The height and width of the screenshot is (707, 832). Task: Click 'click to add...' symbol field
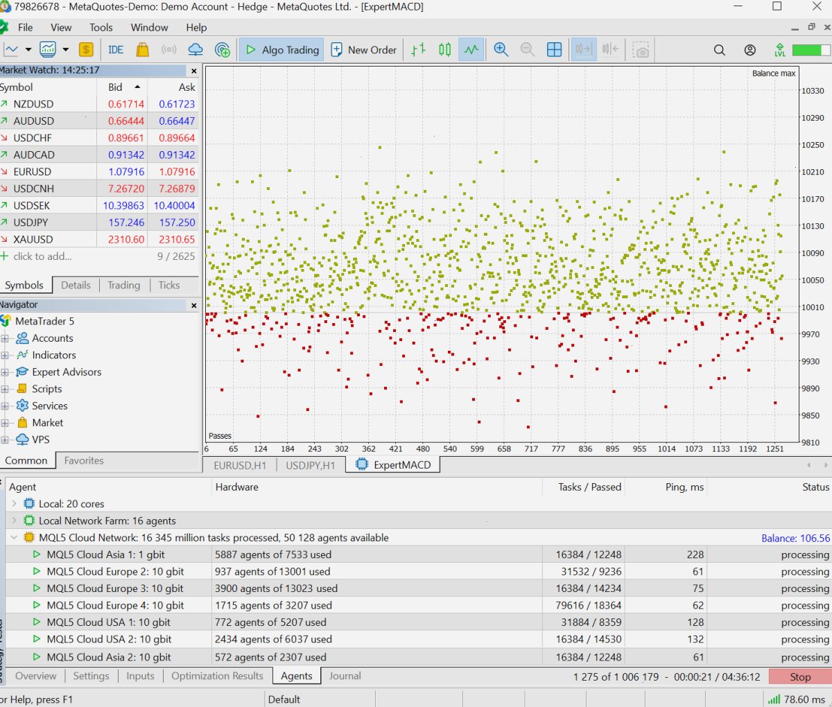point(42,256)
